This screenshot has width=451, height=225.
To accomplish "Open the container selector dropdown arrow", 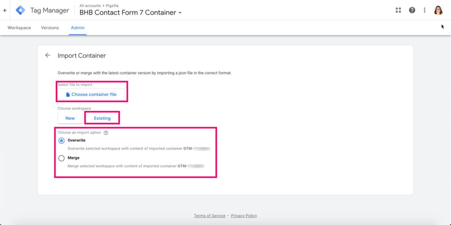I will [x=180, y=13].
